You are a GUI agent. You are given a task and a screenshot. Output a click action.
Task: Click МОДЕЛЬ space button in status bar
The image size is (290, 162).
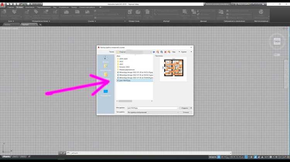[213, 157]
